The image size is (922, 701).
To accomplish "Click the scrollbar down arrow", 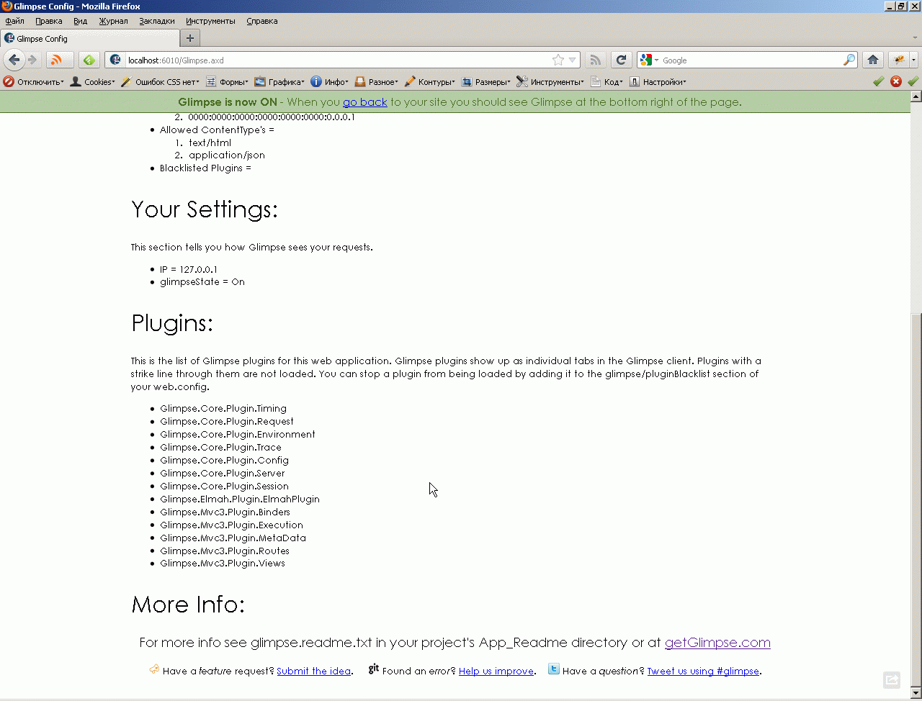I will pos(916,694).
